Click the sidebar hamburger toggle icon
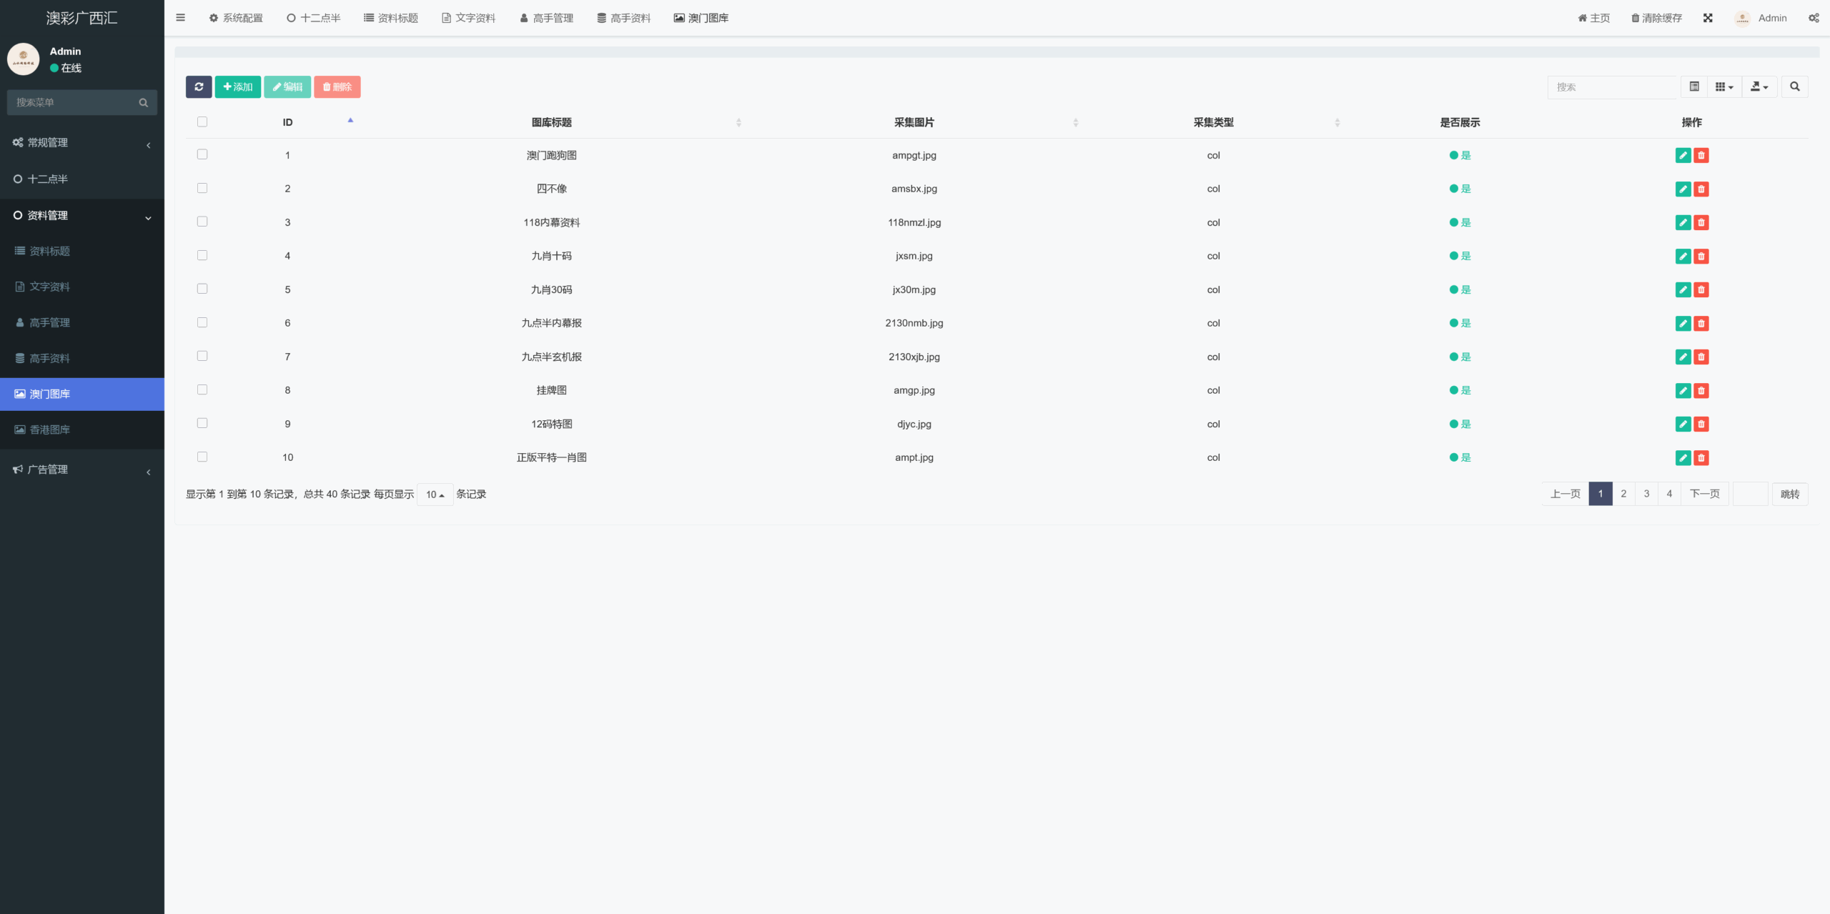The height and width of the screenshot is (914, 1830). (180, 18)
